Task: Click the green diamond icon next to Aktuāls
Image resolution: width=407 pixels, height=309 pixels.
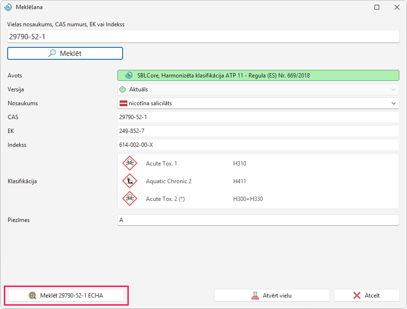Action: 123,89
